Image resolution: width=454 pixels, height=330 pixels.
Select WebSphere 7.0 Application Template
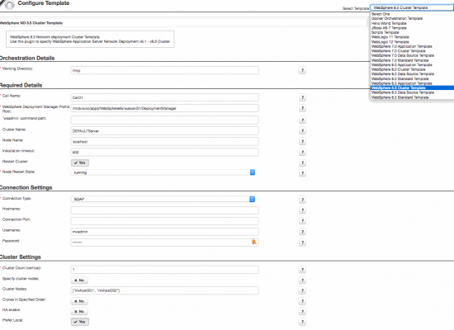pos(412,46)
